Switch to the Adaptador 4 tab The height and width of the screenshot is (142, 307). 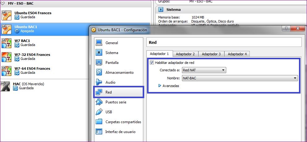point(237,54)
